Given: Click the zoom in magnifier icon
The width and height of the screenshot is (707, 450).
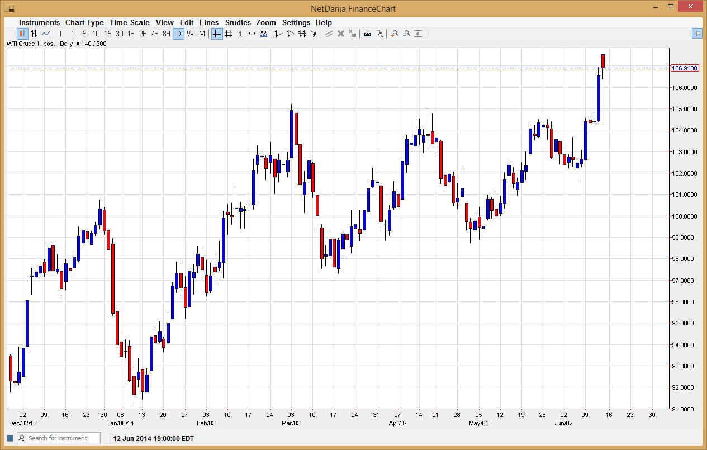Looking at the screenshot, I should 395,34.
